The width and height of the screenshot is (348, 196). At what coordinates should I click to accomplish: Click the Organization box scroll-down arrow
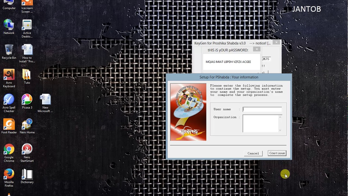(280, 130)
